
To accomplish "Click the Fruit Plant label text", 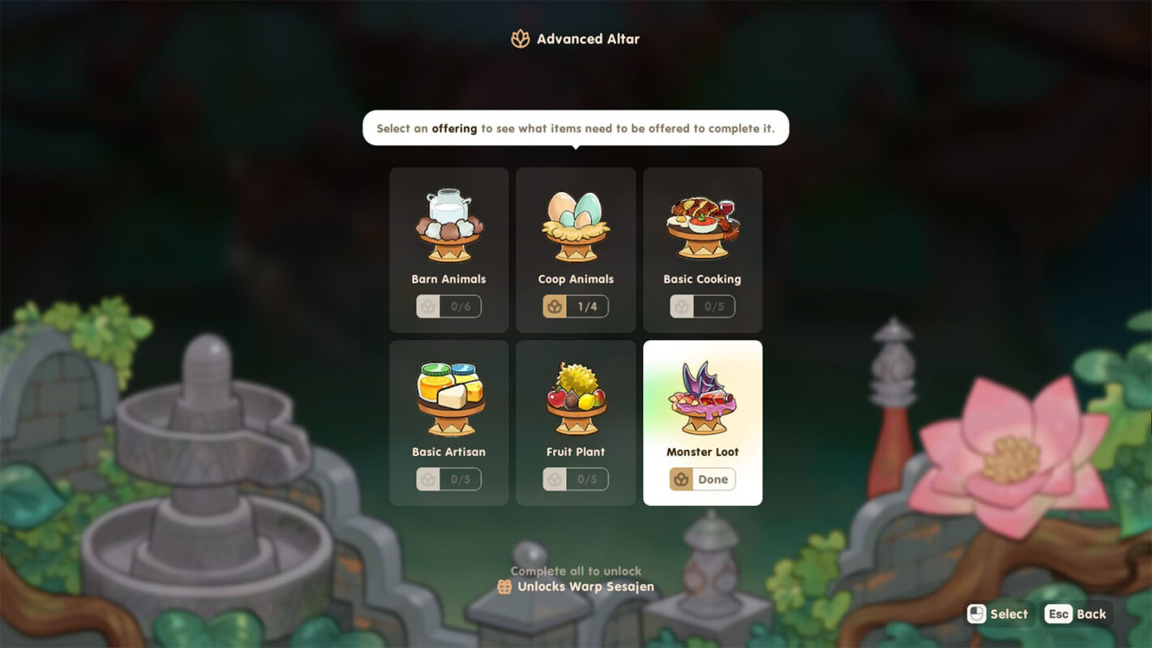I will [x=576, y=452].
